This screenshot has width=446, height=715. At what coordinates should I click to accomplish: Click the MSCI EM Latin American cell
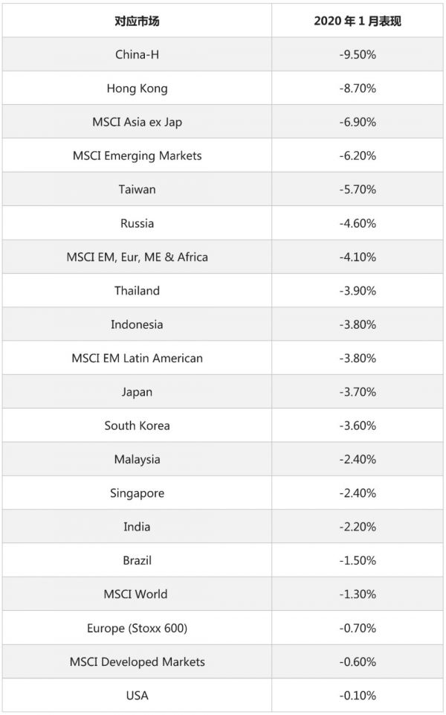[137, 358]
